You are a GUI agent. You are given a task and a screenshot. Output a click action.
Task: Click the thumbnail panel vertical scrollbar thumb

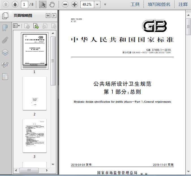tap(53, 61)
